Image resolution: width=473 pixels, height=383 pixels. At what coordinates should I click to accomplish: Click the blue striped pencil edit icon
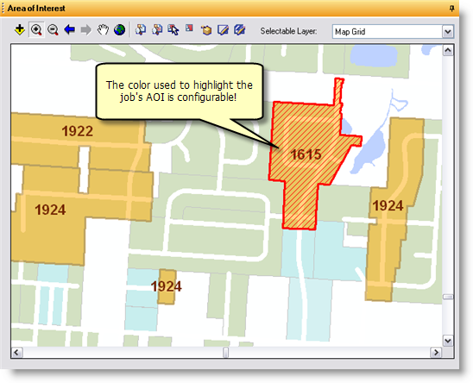239,29
